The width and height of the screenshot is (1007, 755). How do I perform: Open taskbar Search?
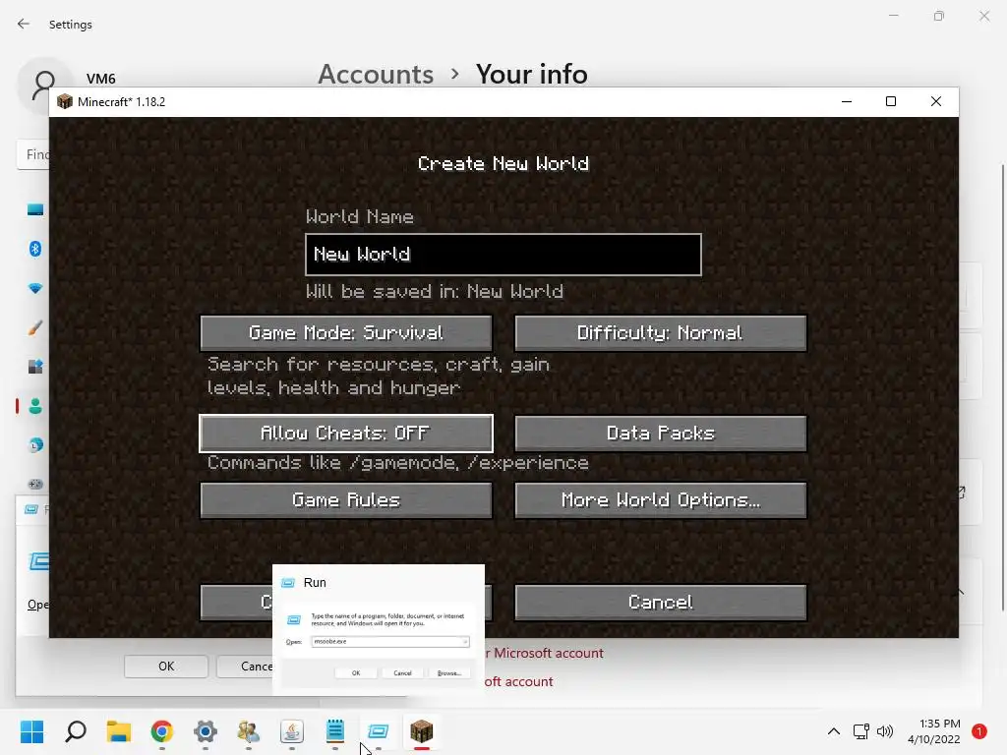(x=76, y=731)
